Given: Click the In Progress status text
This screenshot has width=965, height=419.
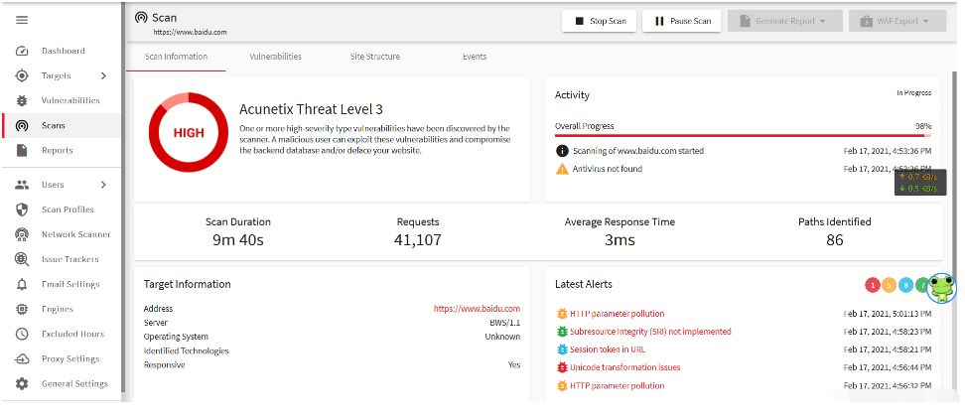Looking at the screenshot, I should (914, 93).
